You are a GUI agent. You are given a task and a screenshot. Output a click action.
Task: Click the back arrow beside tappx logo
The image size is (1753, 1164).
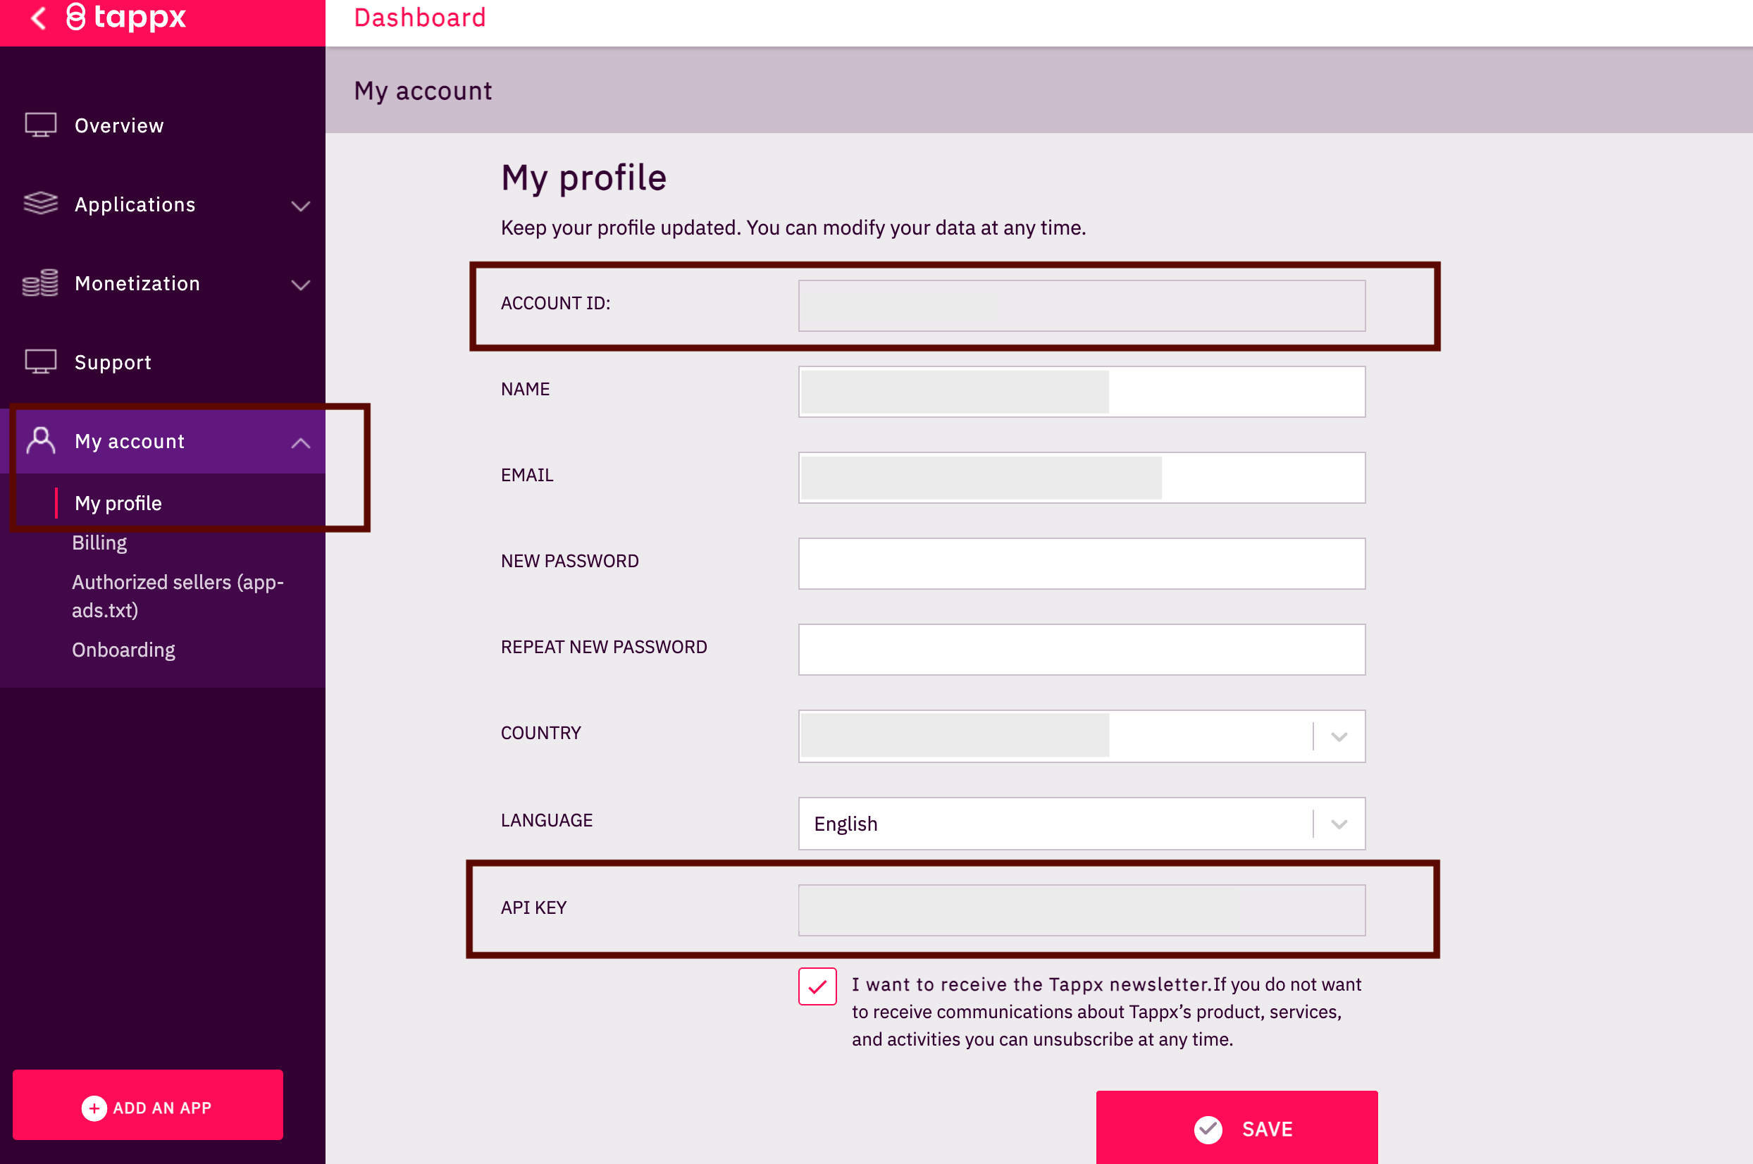pyautogui.click(x=39, y=17)
